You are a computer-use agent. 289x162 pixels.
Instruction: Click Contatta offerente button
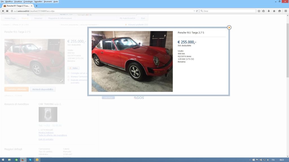[16, 89]
